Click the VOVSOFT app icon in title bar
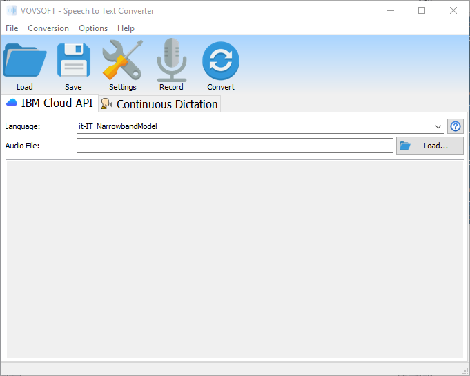The width and height of the screenshot is (470, 376). [12, 11]
